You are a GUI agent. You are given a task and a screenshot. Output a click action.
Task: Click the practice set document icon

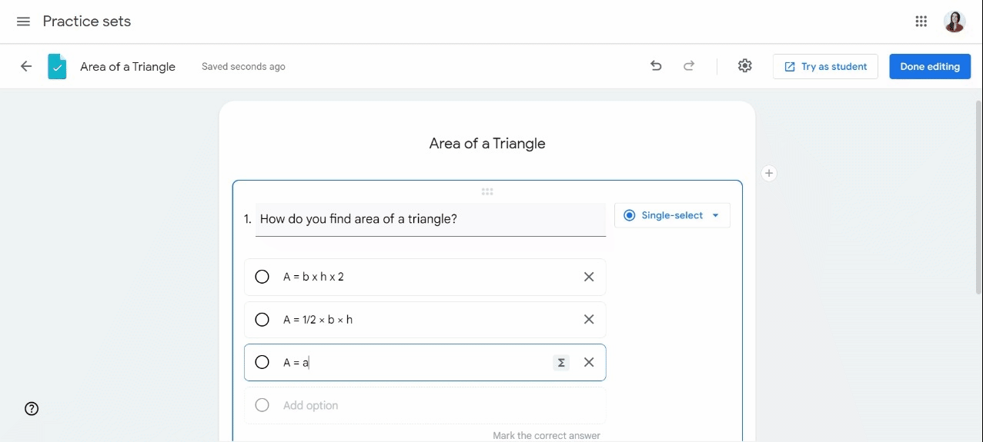click(57, 67)
